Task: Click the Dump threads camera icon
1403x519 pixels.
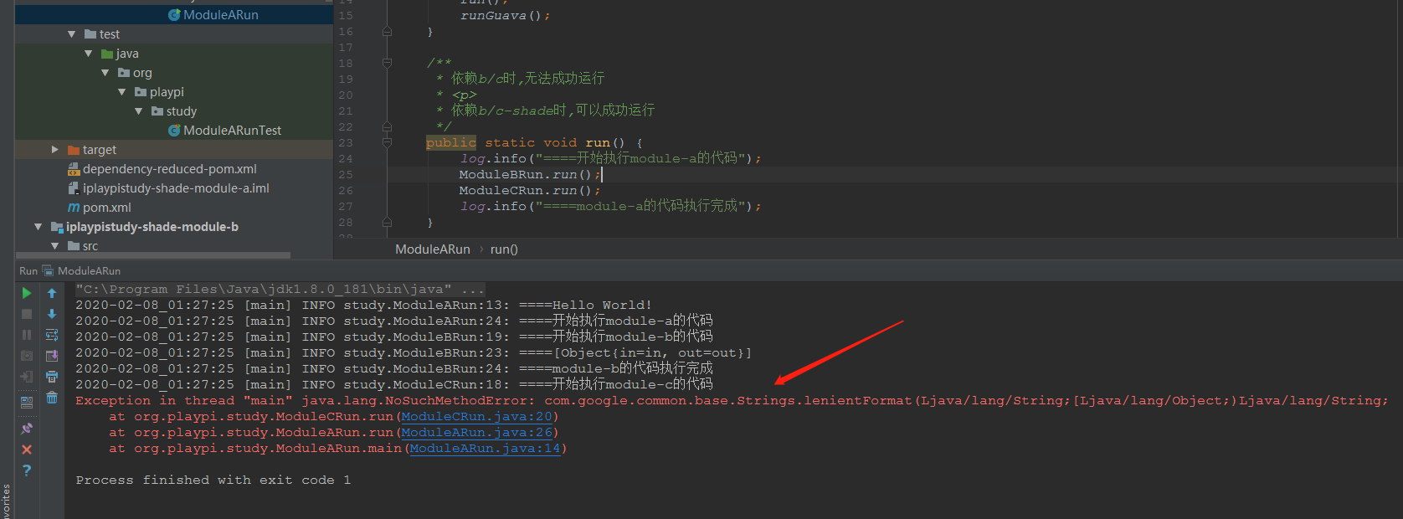Action: pos(27,356)
